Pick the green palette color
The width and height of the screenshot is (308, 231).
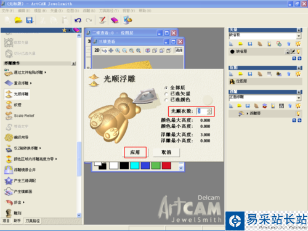pyautogui.click(x=156, y=166)
